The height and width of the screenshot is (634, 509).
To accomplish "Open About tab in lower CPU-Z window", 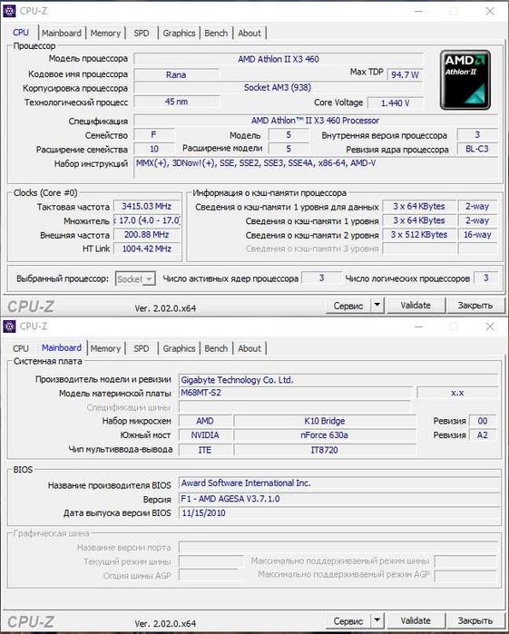I will pyautogui.click(x=250, y=348).
